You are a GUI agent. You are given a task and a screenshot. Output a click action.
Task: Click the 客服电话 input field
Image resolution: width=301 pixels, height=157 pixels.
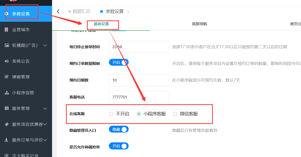(x=139, y=97)
